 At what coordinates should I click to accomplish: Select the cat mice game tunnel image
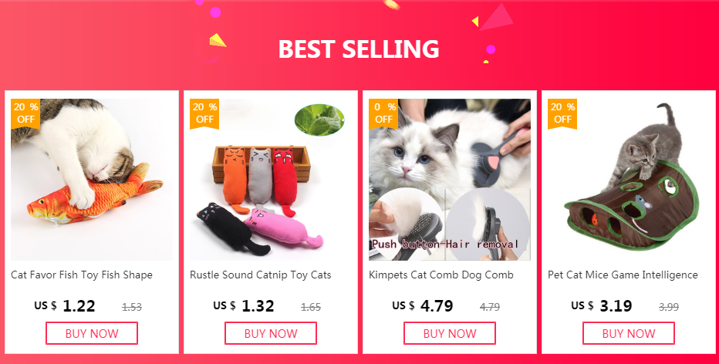[x=629, y=180]
